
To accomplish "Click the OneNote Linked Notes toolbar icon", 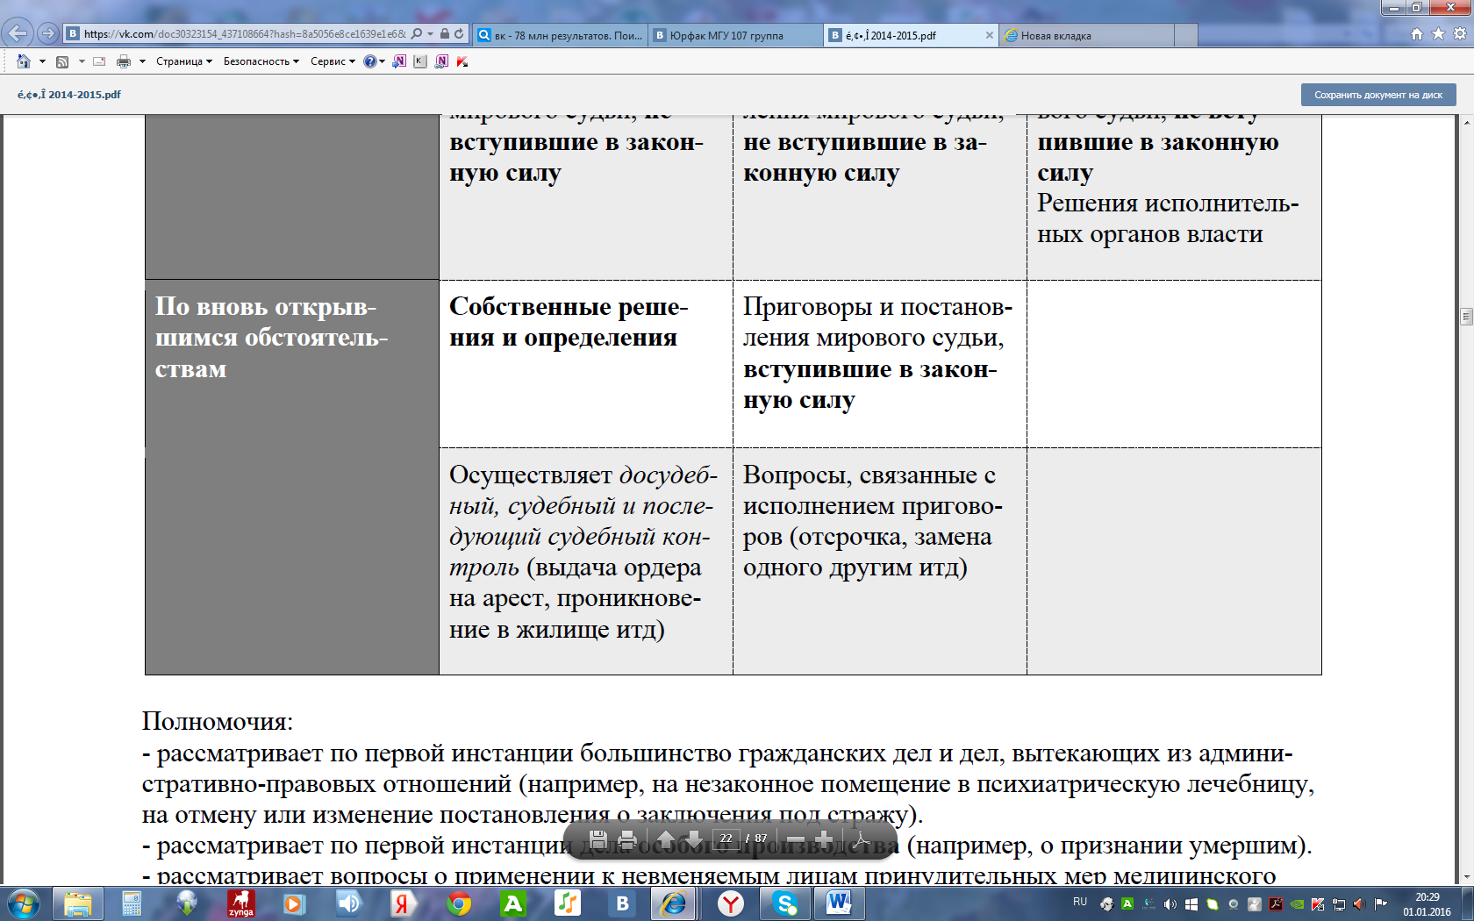I will tap(441, 61).
